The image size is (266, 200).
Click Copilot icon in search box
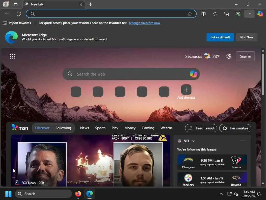point(193,74)
